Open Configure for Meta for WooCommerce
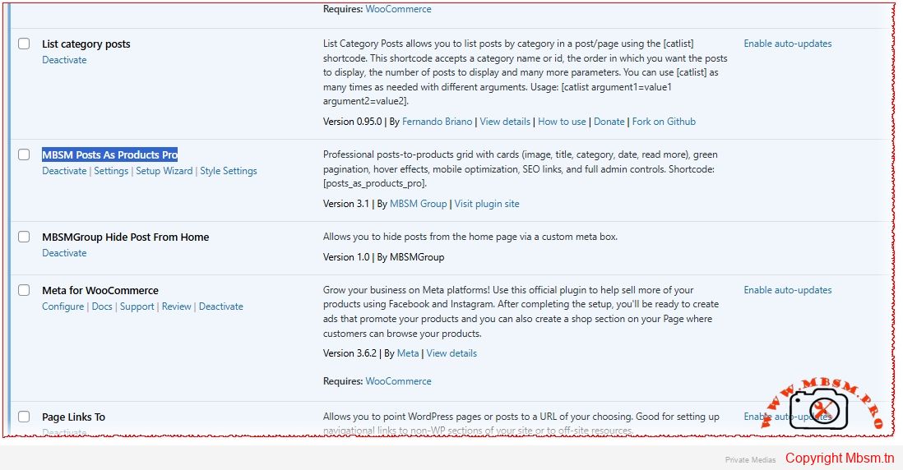This screenshot has width=903, height=470. coord(63,306)
